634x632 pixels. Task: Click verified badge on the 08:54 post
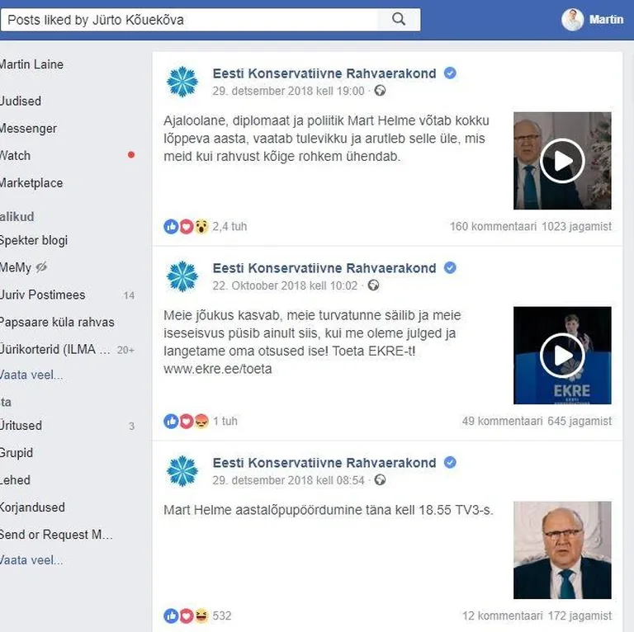coord(450,462)
